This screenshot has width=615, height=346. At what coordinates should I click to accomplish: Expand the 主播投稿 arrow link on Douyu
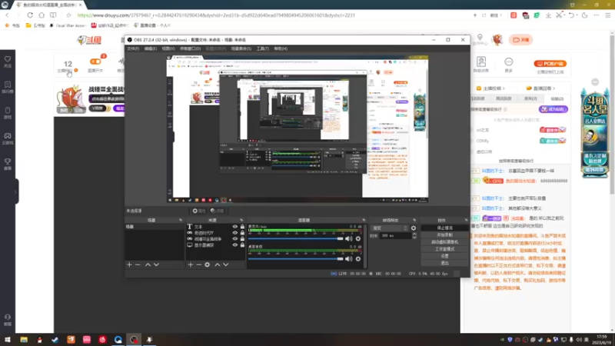(490, 88)
